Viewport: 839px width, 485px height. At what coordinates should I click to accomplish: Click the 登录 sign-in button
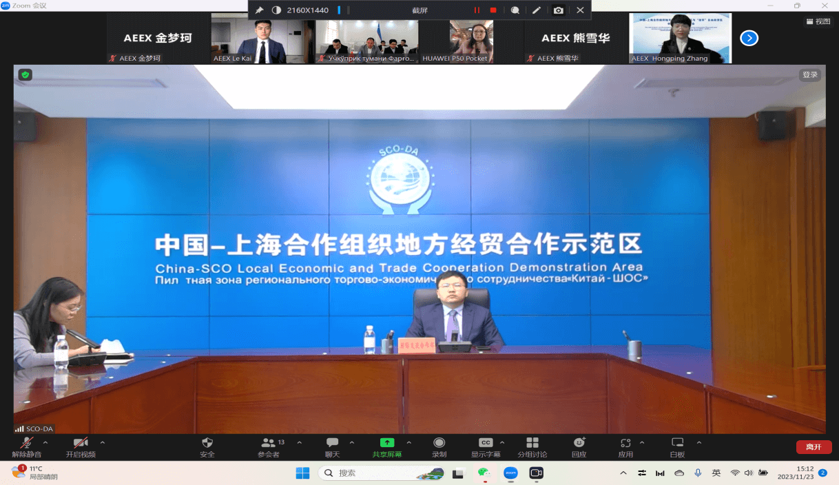809,75
